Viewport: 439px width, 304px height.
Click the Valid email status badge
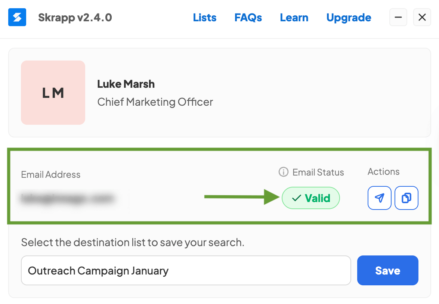pos(310,198)
